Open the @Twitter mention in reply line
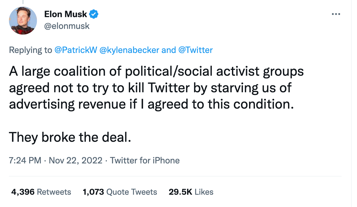Image resolution: width=357 pixels, height=207 pixels. coord(195,50)
